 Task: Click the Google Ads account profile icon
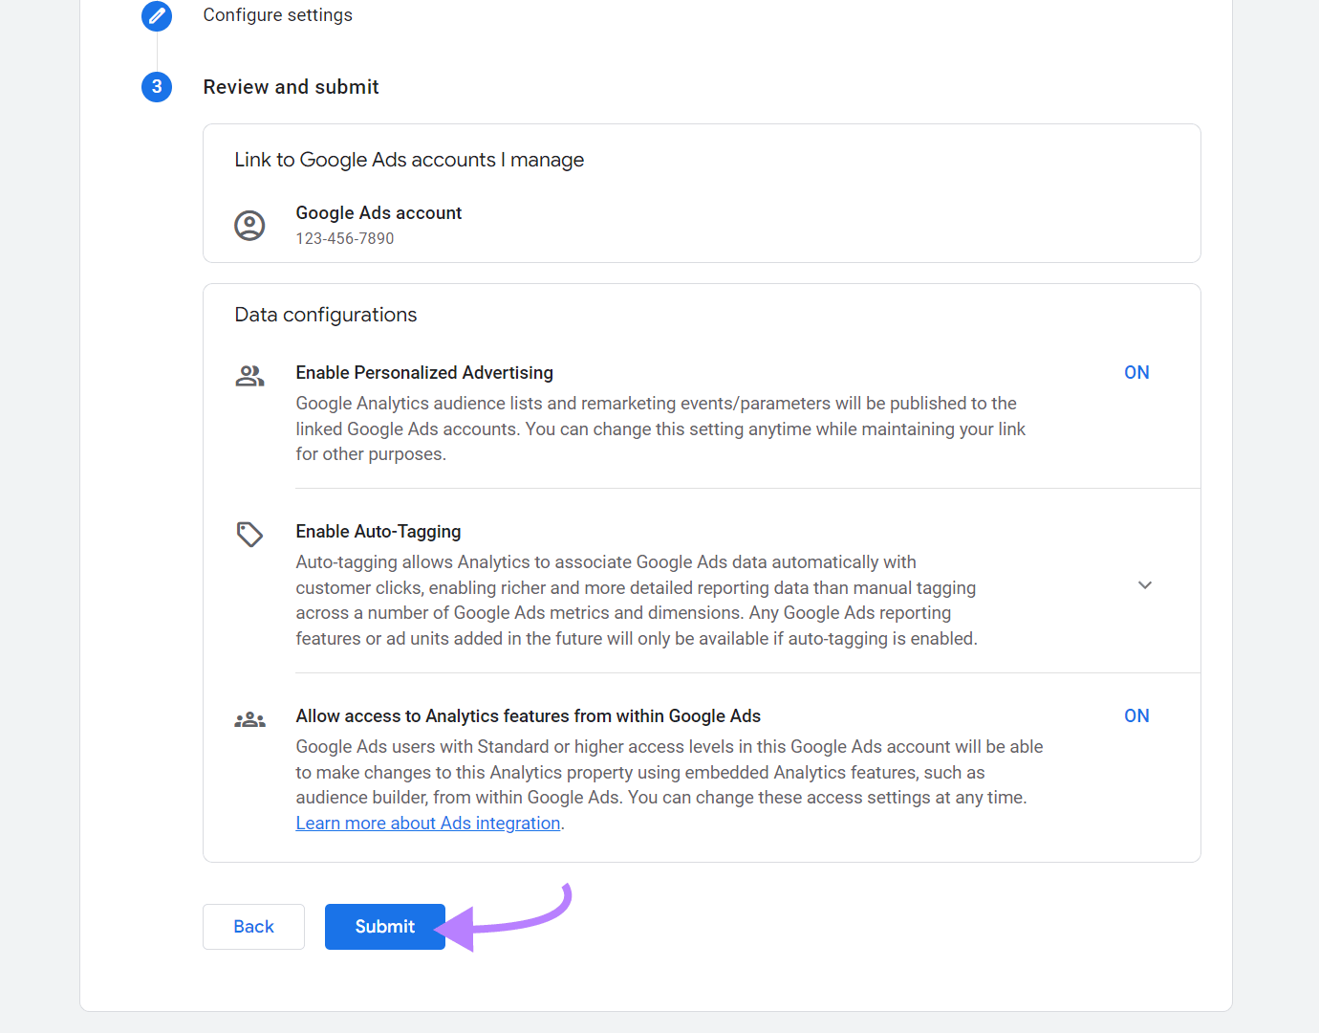click(249, 225)
